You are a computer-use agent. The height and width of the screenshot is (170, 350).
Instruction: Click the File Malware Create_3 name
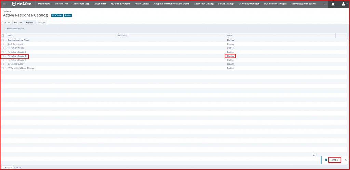pos(16,56)
